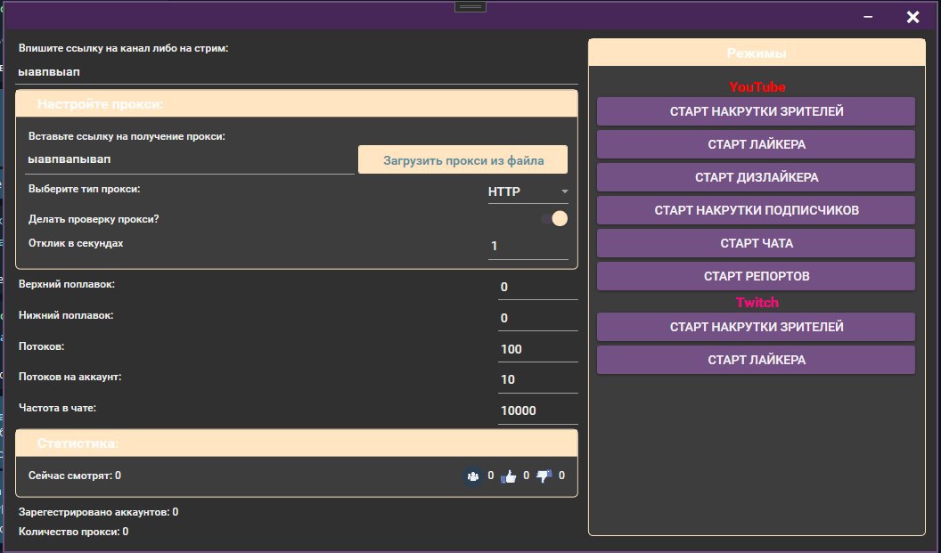Click the Выберите тип прокси label
Screen dimensions: 941x553
(x=84, y=189)
